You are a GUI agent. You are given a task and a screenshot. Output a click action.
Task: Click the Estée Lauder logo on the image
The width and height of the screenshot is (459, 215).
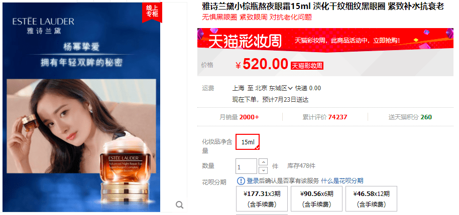click(43, 26)
